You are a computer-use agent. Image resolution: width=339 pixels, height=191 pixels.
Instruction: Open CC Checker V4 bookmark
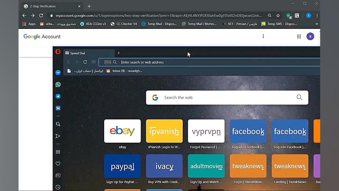pyautogui.click(x=124, y=24)
